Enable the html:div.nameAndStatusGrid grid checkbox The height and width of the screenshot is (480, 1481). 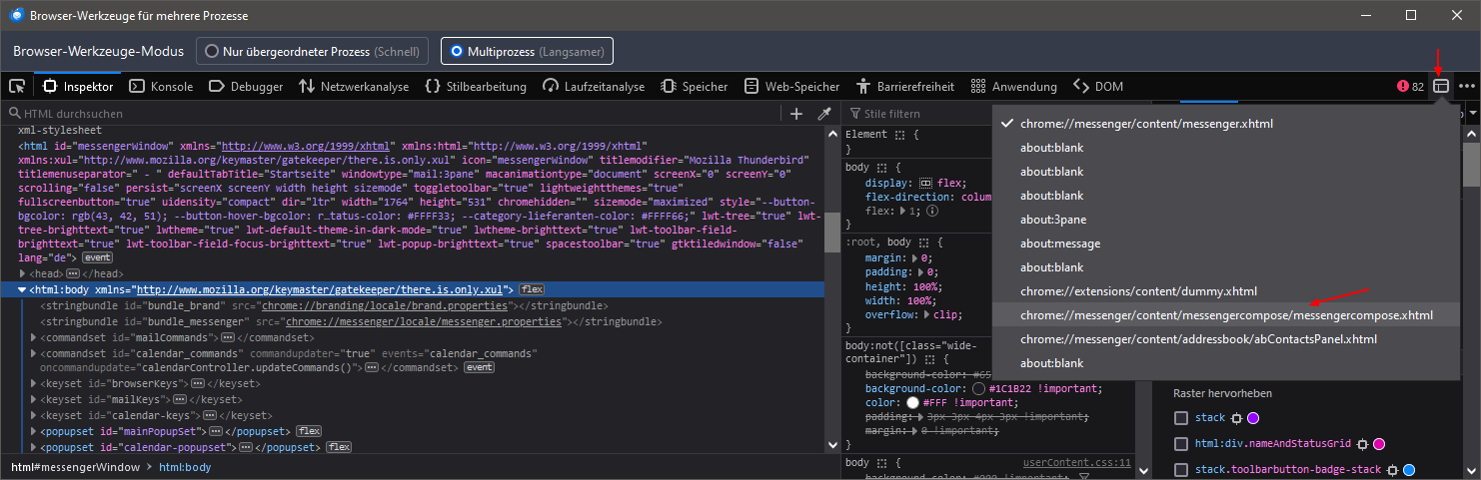coord(1181,444)
